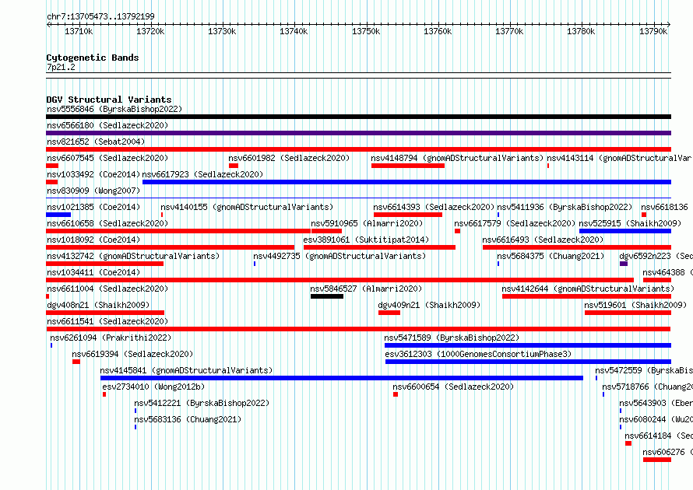Click nsv6261094 (Prakrithi2022) label
Screen dimensions: 693x490
point(111,338)
